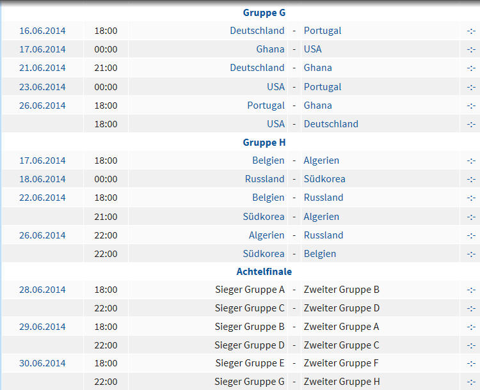480x390 pixels.
Task: Open the score link for Portugal - Ghana
Action: [x=471, y=106]
